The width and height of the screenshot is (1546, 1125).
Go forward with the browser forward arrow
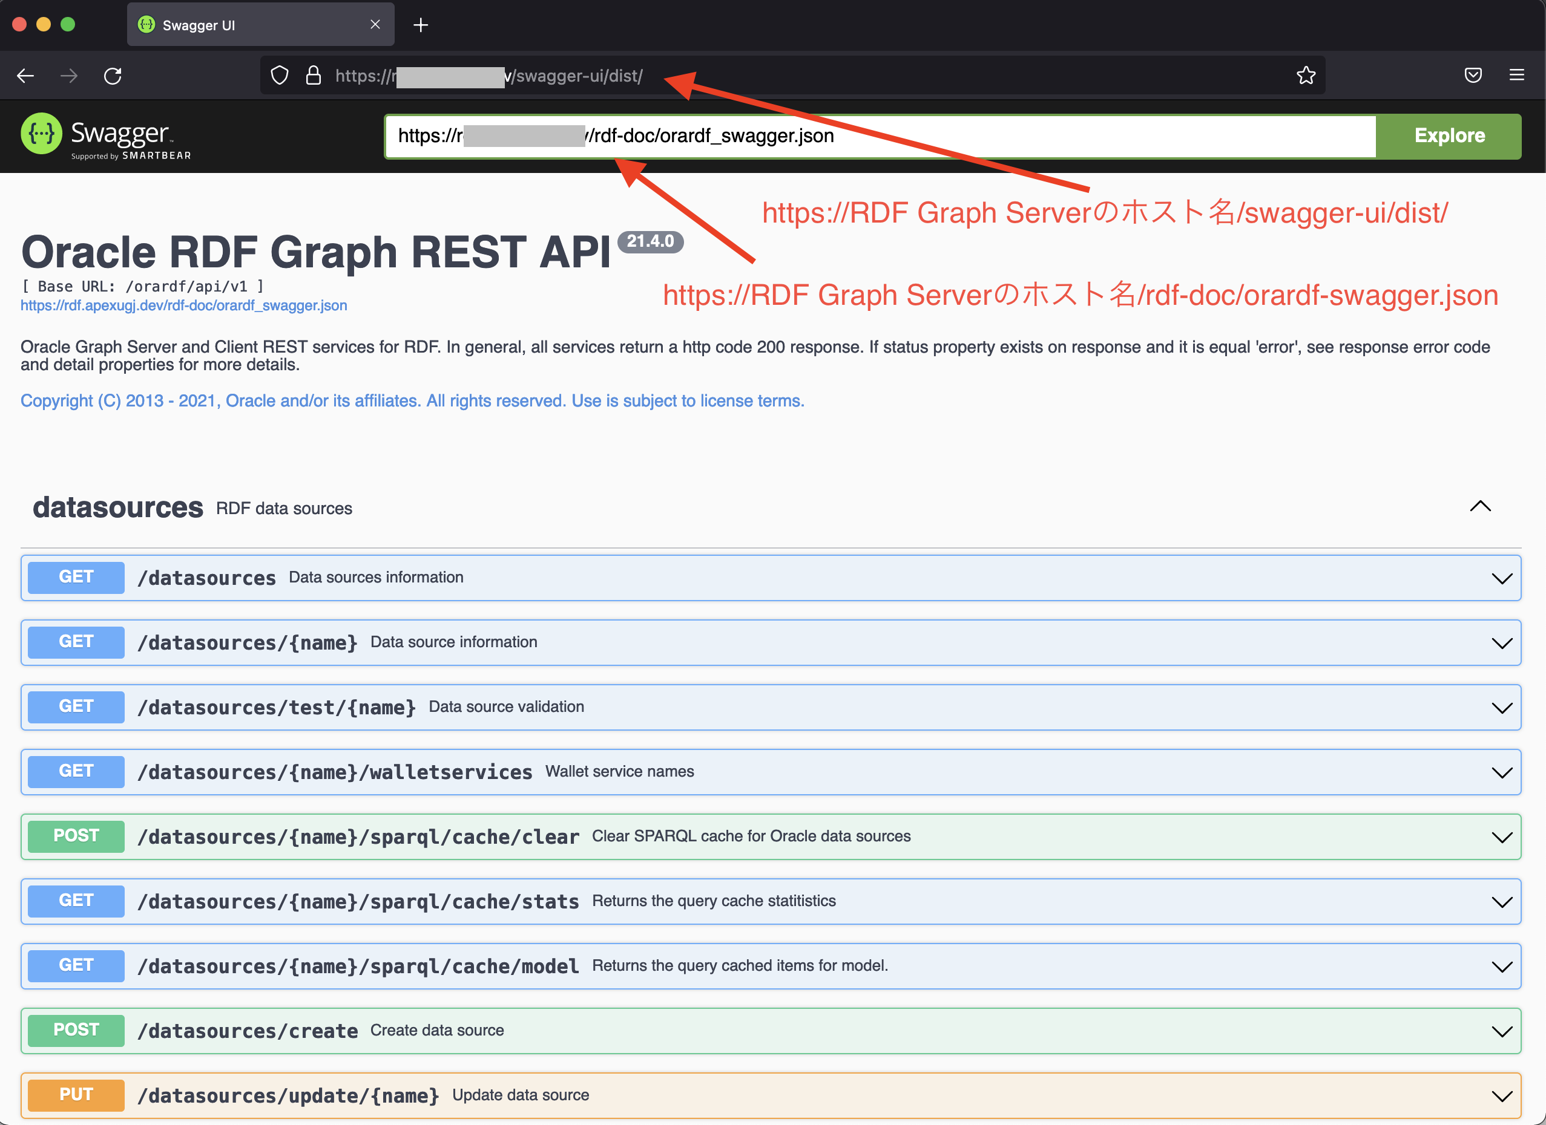click(69, 76)
